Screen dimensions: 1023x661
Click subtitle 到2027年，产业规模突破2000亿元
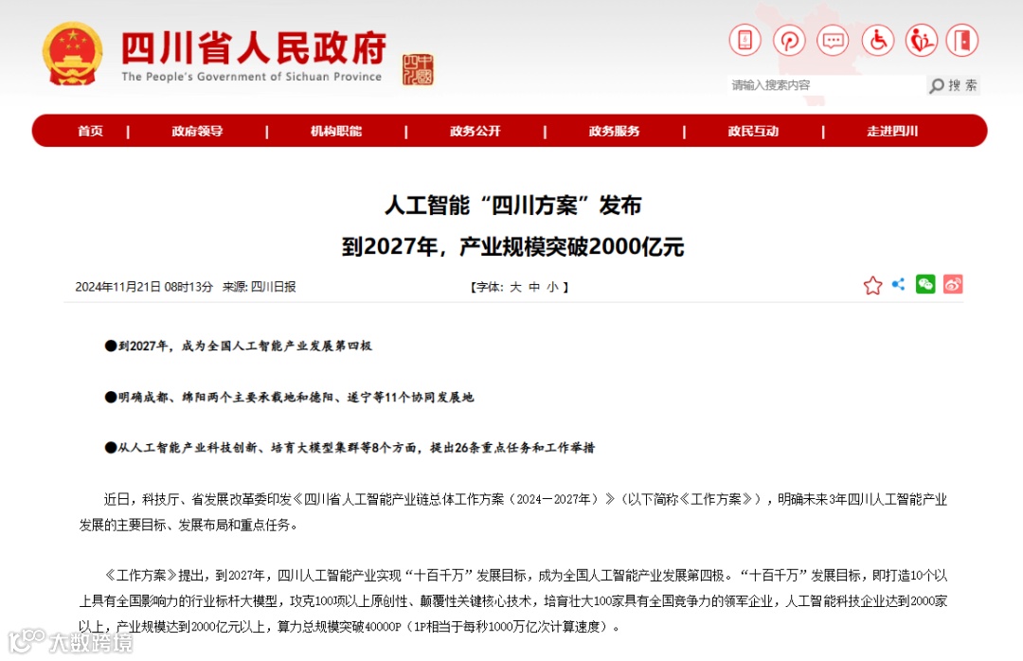coord(512,246)
